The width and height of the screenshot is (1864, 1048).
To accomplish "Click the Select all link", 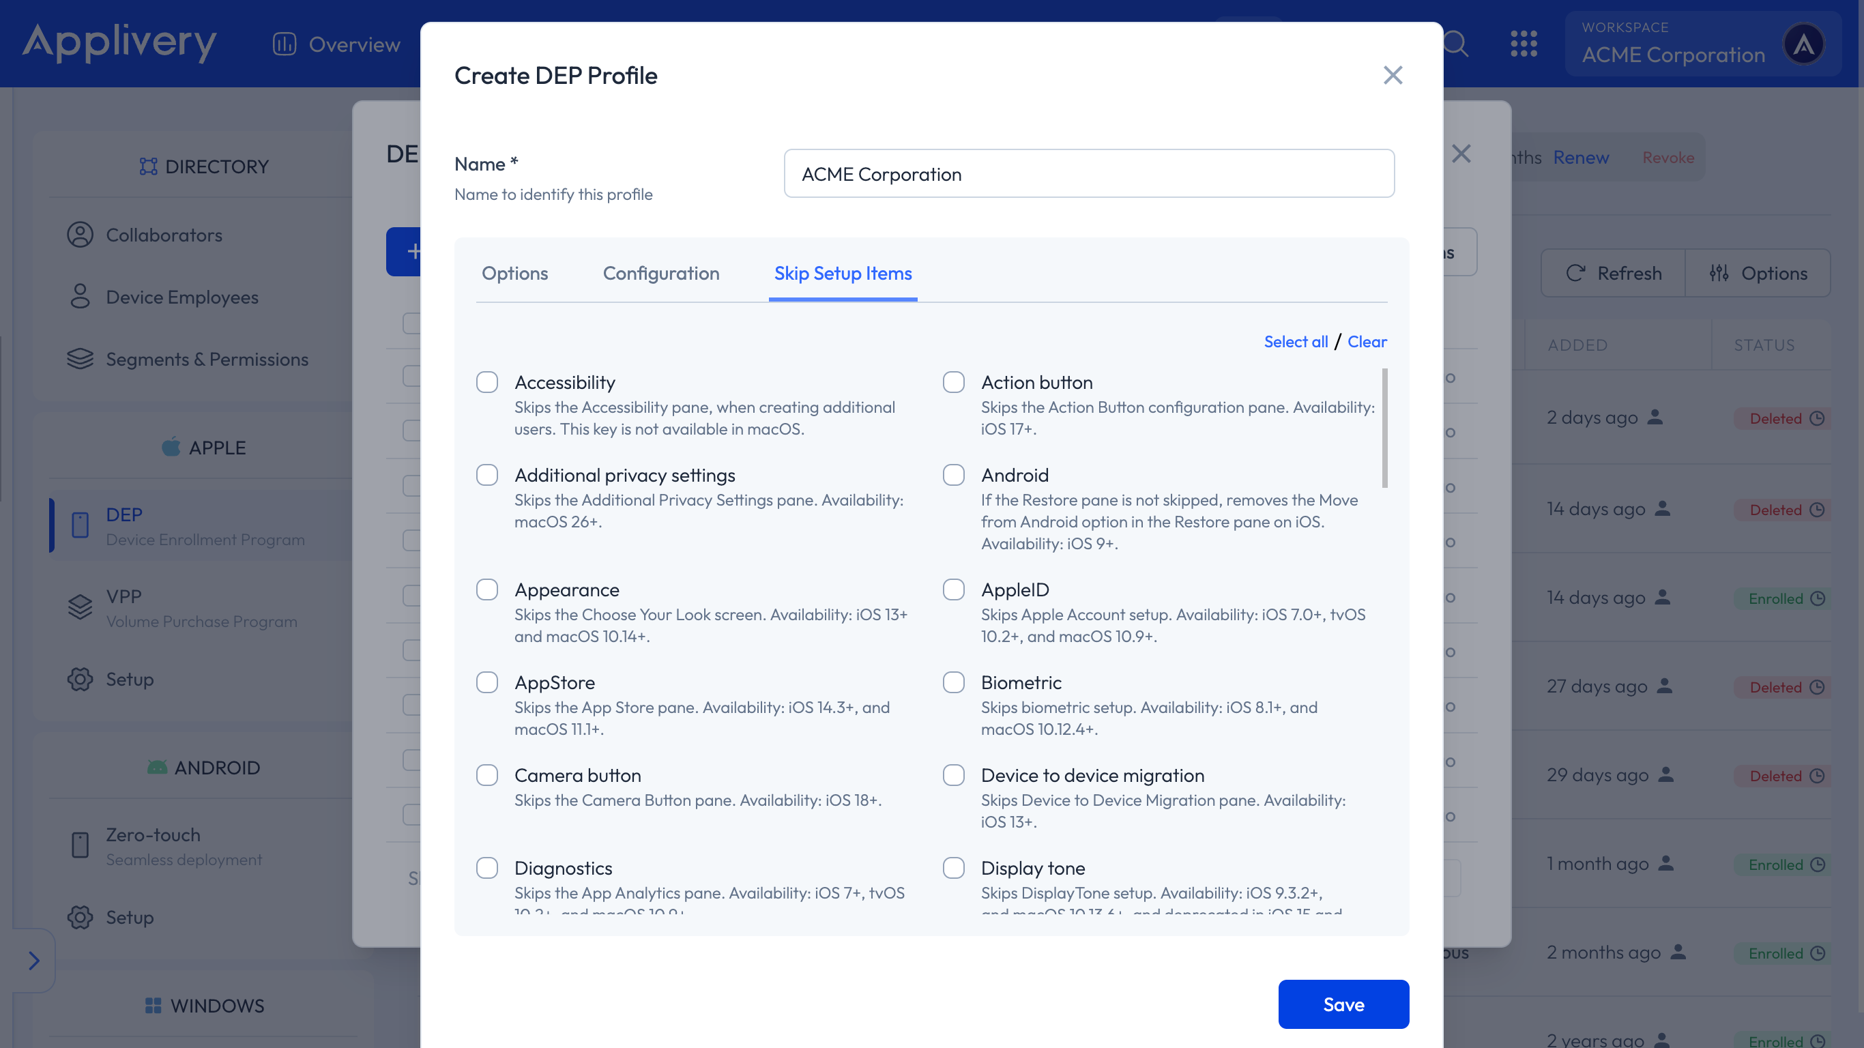I will pos(1295,342).
